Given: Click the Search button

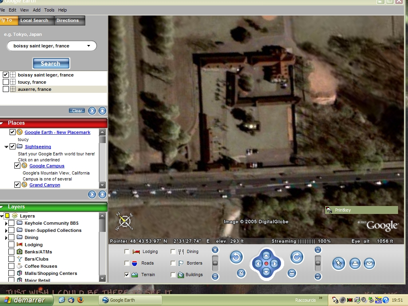Looking at the screenshot, I should (x=51, y=63).
